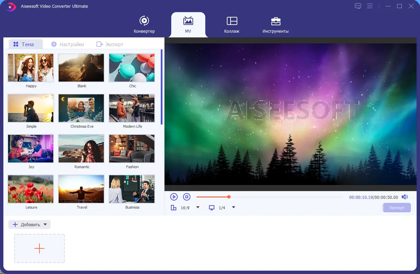Screen dimensions: 420x274
Task: Close the Aiseesoft Video Converter window
Action: pyautogui.click(x=411, y=6)
